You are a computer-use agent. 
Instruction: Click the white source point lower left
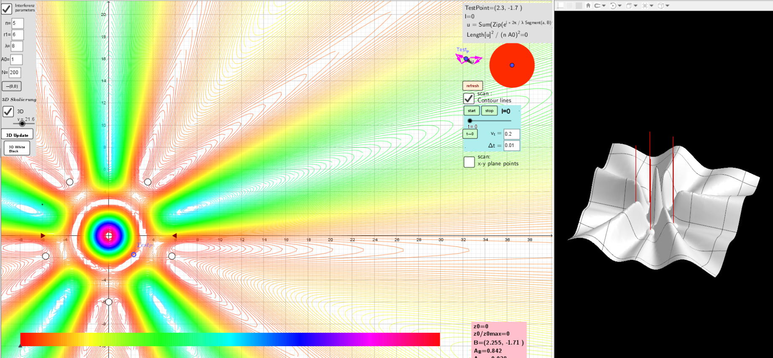[46, 256]
